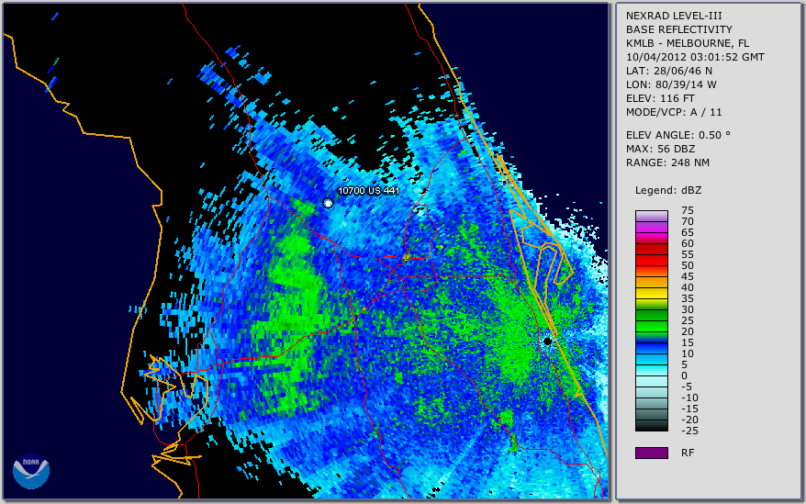Click the legend value 50
The width and height of the screenshot is (806, 504).
(x=688, y=265)
